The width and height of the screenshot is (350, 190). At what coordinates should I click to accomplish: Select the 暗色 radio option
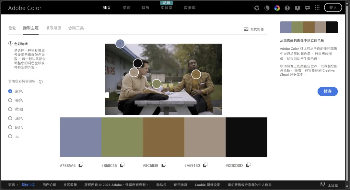(10, 127)
